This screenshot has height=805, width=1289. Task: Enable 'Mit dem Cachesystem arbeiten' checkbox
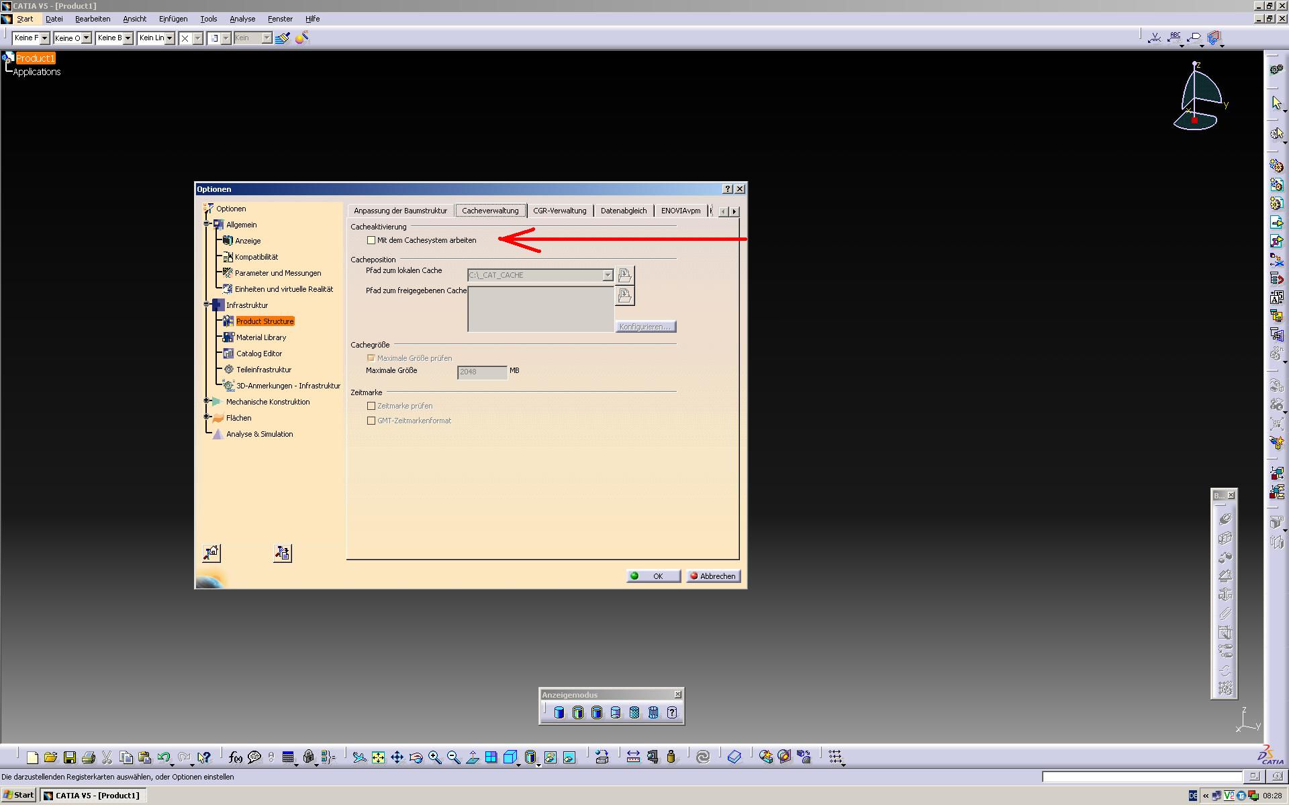click(x=371, y=240)
